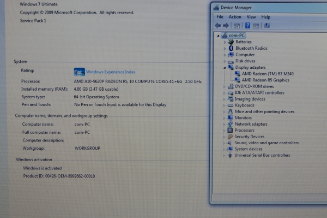Open the Action menu

pyautogui.click(x=235, y=17)
